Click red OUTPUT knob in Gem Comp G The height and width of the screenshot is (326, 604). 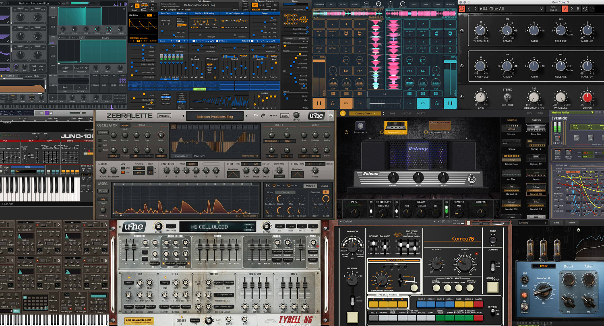587,97
